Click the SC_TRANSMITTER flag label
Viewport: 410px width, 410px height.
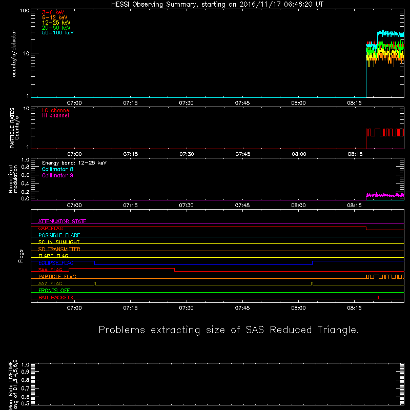click(59, 249)
